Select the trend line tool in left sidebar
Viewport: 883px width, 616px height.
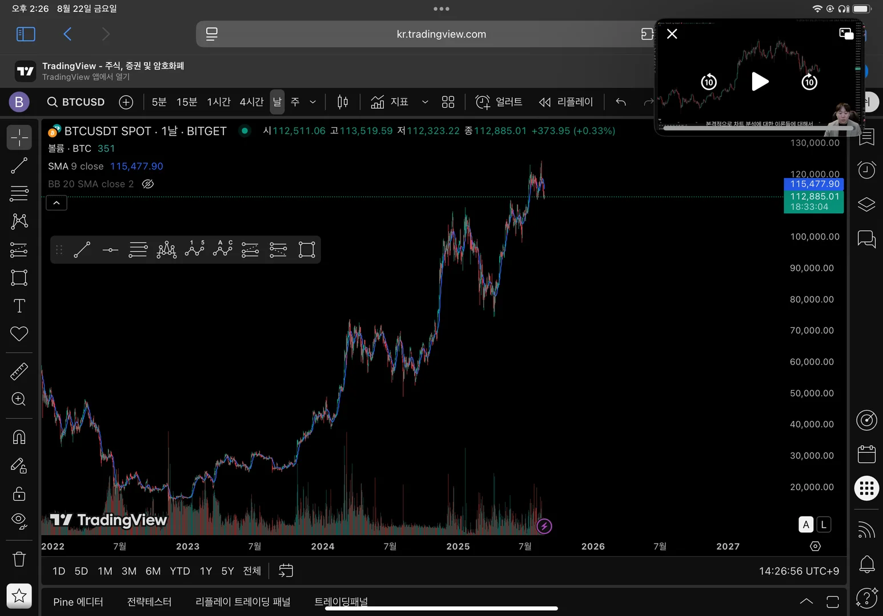click(19, 165)
